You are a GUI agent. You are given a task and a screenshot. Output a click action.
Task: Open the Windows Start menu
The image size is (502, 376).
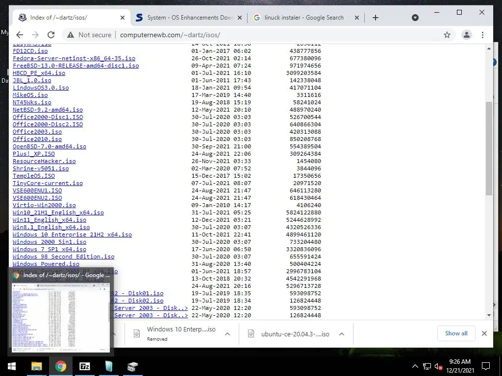pyautogui.click(x=12, y=366)
